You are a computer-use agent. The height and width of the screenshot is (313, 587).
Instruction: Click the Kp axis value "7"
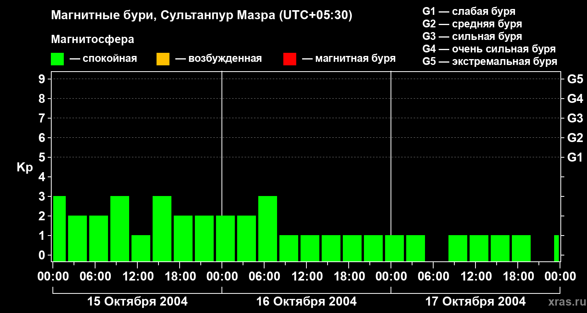(43, 118)
